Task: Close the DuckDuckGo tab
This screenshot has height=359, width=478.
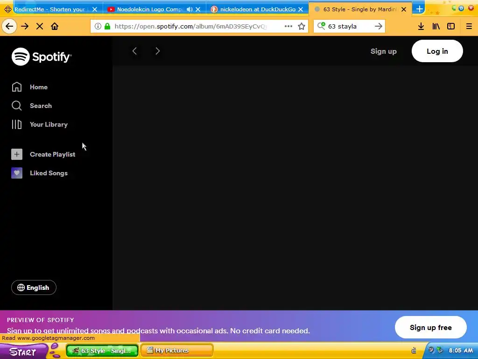Action: click(x=301, y=9)
